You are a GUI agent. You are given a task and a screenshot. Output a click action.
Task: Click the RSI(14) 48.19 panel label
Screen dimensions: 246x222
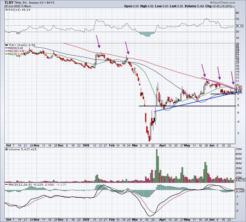[x=19, y=10]
